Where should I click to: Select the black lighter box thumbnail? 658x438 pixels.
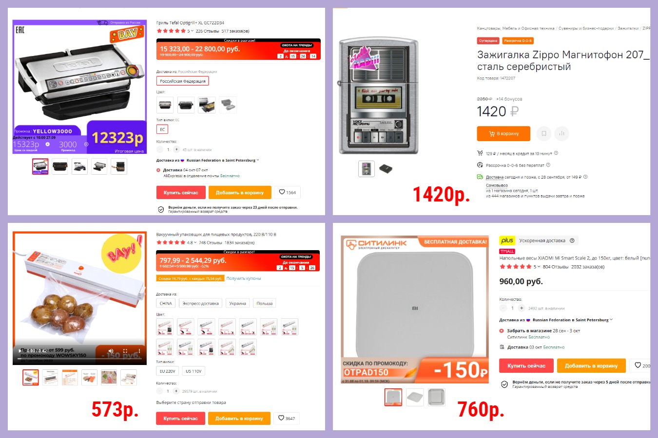(x=386, y=169)
